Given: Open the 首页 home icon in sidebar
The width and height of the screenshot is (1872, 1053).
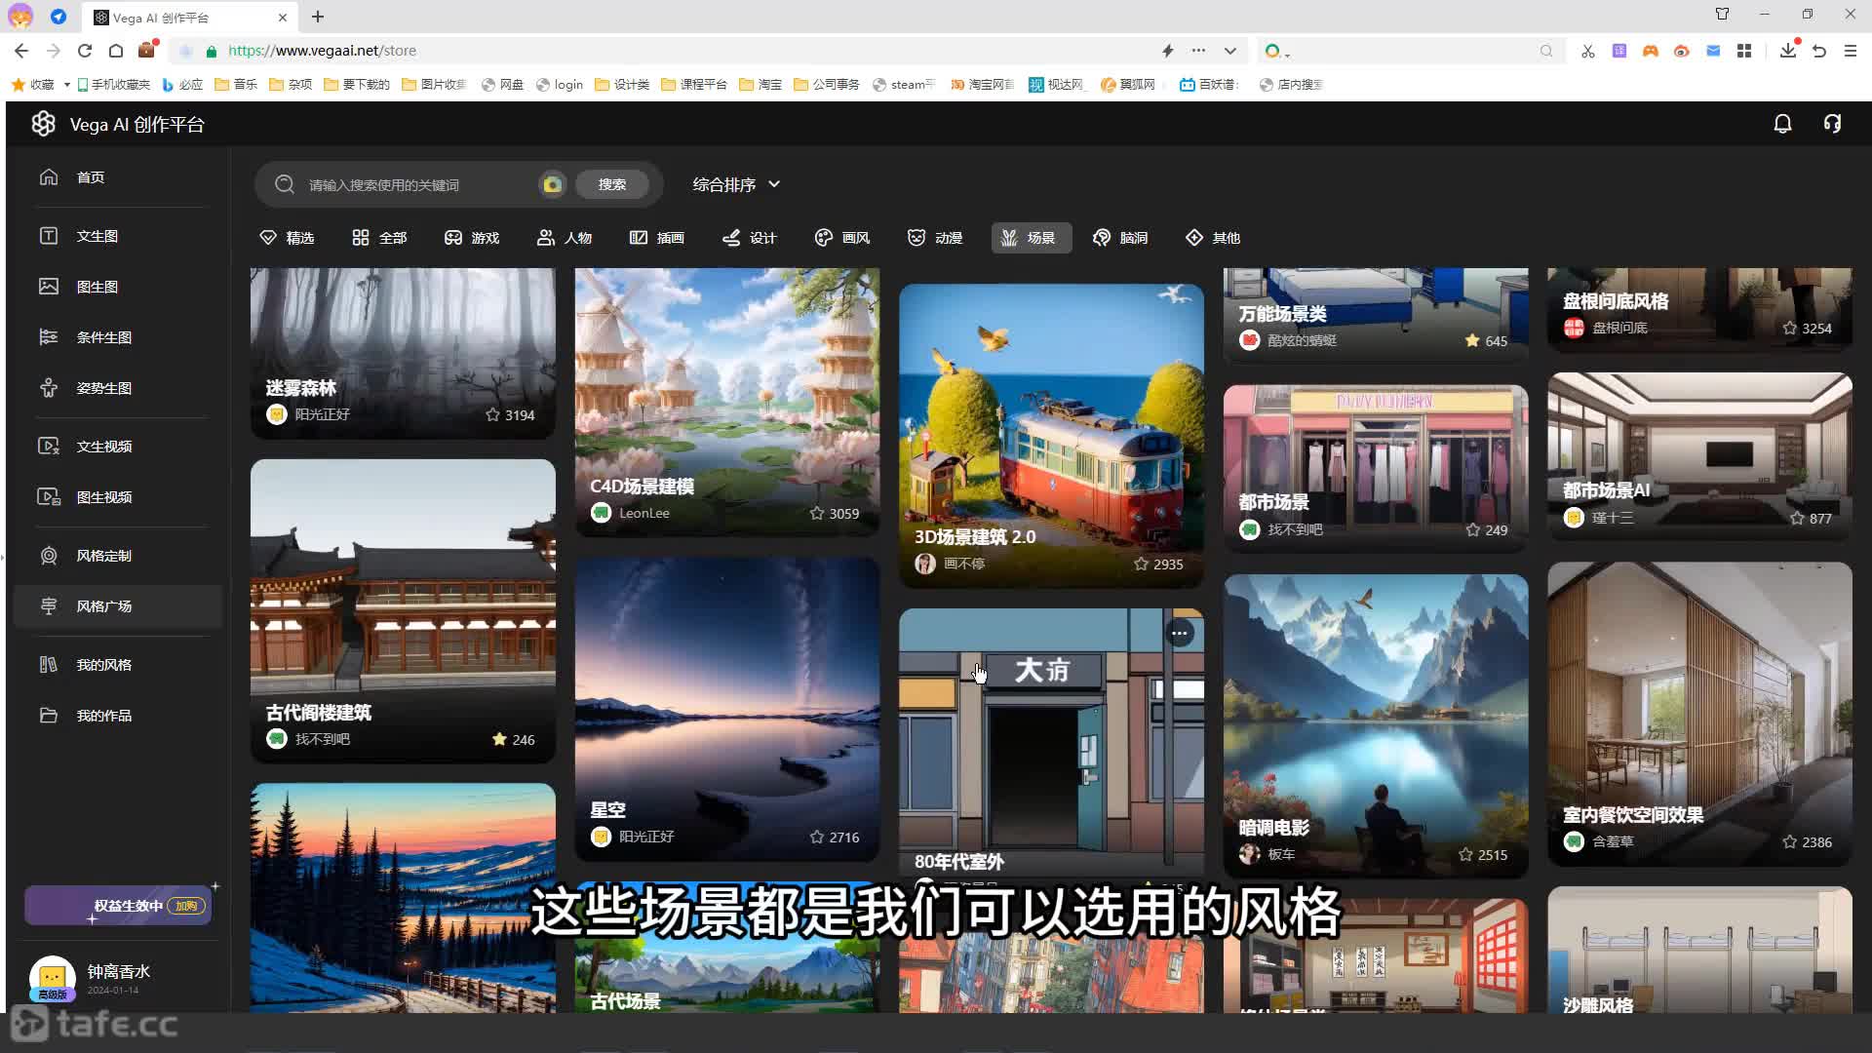Looking at the screenshot, I should tap(49, 176).
